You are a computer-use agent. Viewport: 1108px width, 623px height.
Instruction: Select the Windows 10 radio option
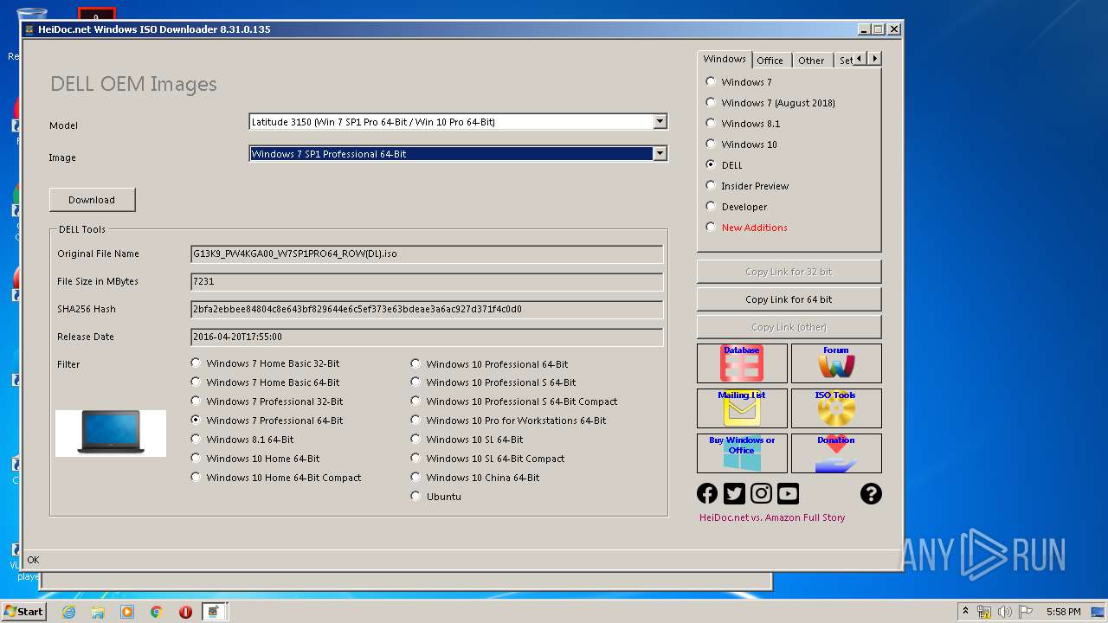741,145
